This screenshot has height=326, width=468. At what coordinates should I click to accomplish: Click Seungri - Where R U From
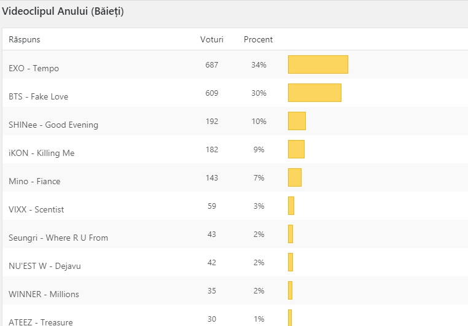pyautogui.click(x=58, y=238)
